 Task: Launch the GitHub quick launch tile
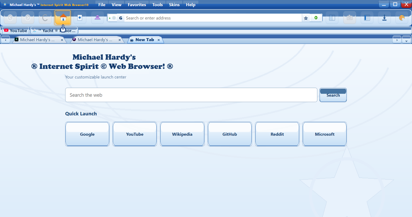pyautogui.click(x=230, y=134)
